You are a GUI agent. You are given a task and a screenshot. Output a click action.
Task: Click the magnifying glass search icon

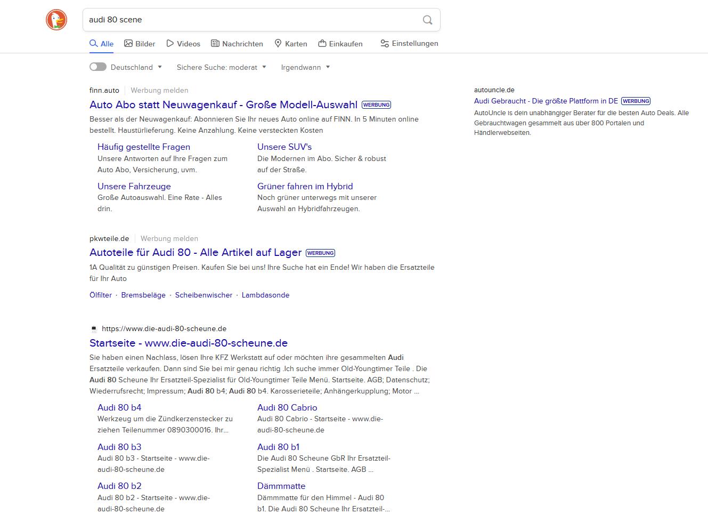tap(427, 20)
